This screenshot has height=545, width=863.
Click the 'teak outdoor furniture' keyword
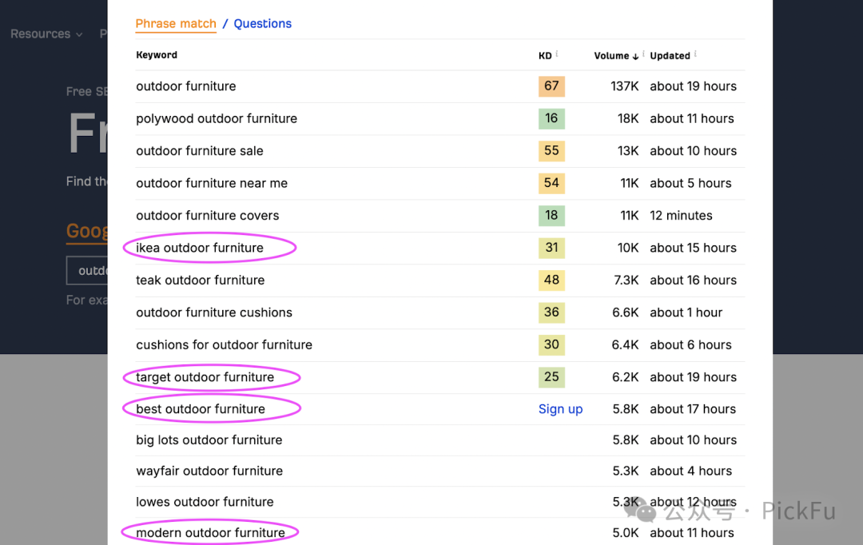click(201, 280)
